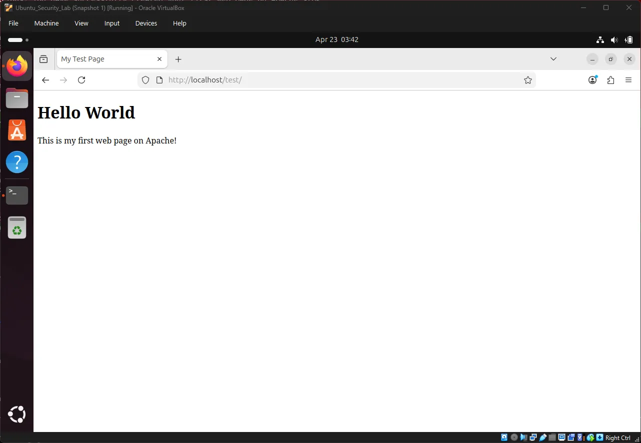This screenshot has width=641, height=443.
Task: Bookmark the page using the star toggle
Action: 528,80
